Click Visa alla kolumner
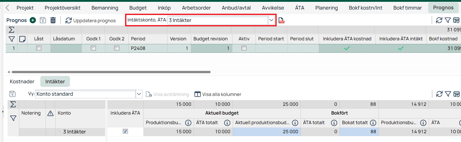This screenshot has height=142, width=461. point(218,94)
